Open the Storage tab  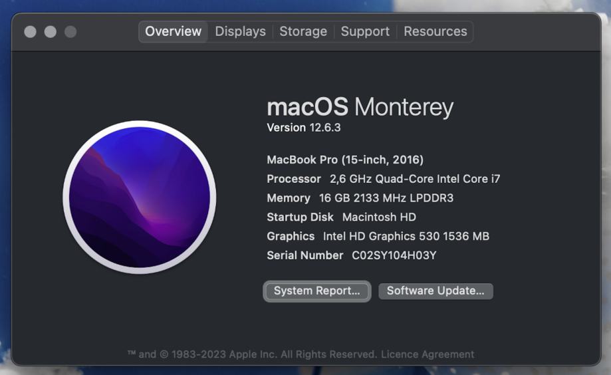click(303, 31)
